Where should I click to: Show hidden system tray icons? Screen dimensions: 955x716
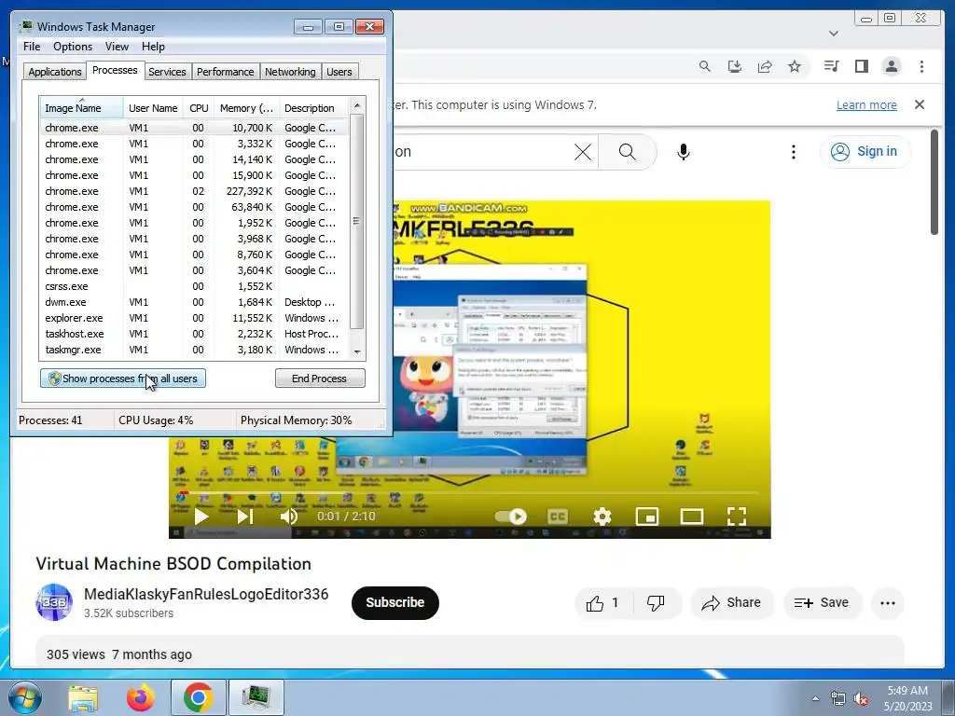pos(815,698)
